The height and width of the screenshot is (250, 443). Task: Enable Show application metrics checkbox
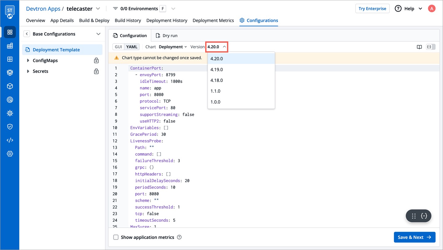(116, 237)
